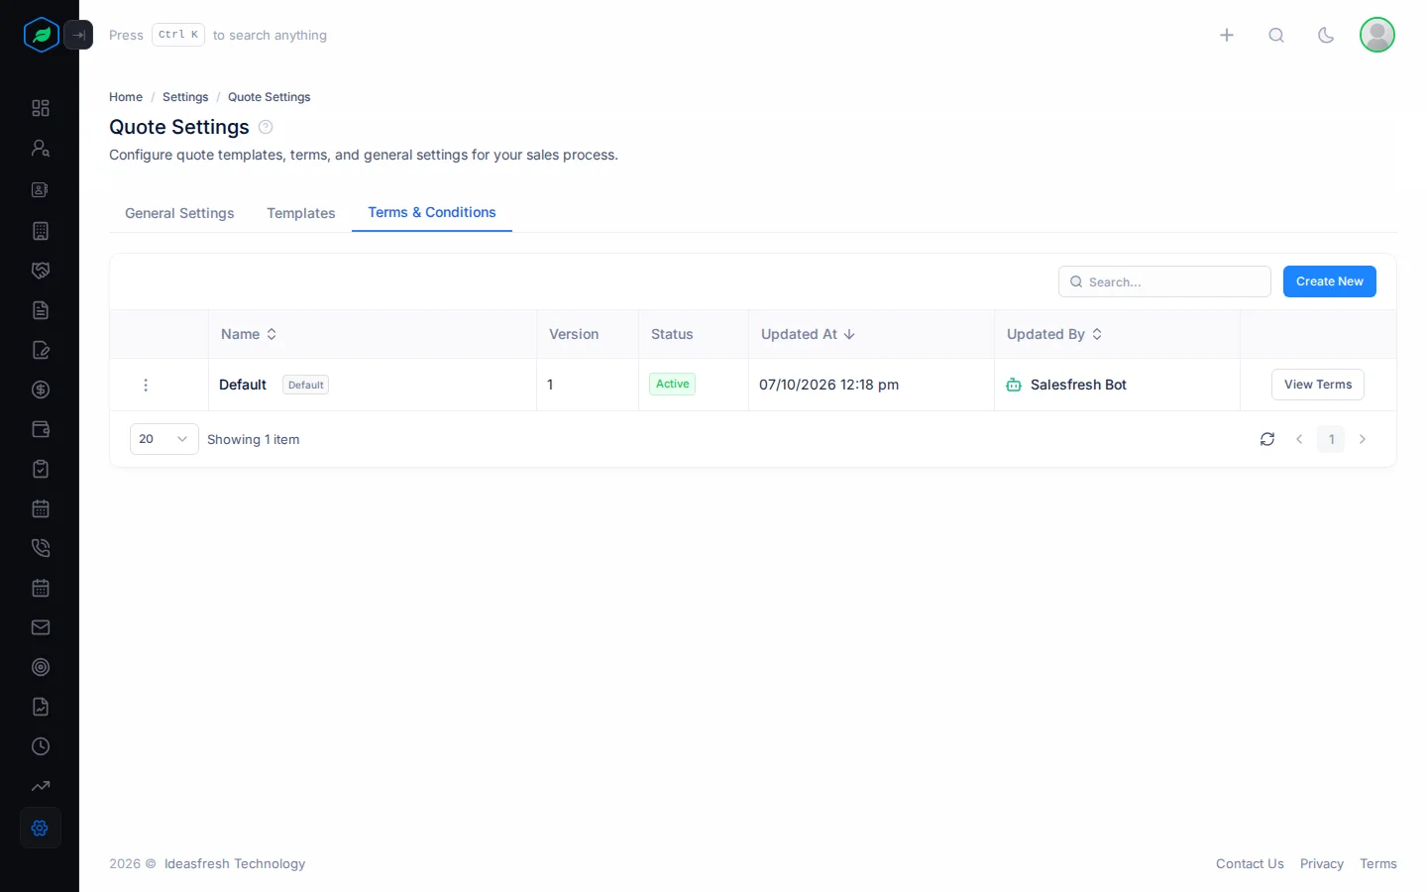Image resolution: width=1427 pixels, height=892 pixels.
Task: Click the Settings breadcrumb link
Action: (x=185, y=97)
